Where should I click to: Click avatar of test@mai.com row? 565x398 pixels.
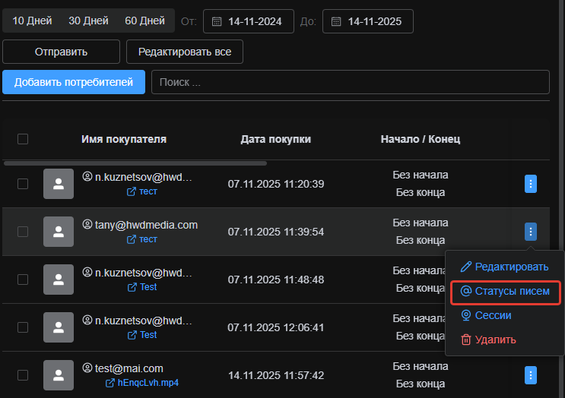pyautogui.click(x=59, y=375)
